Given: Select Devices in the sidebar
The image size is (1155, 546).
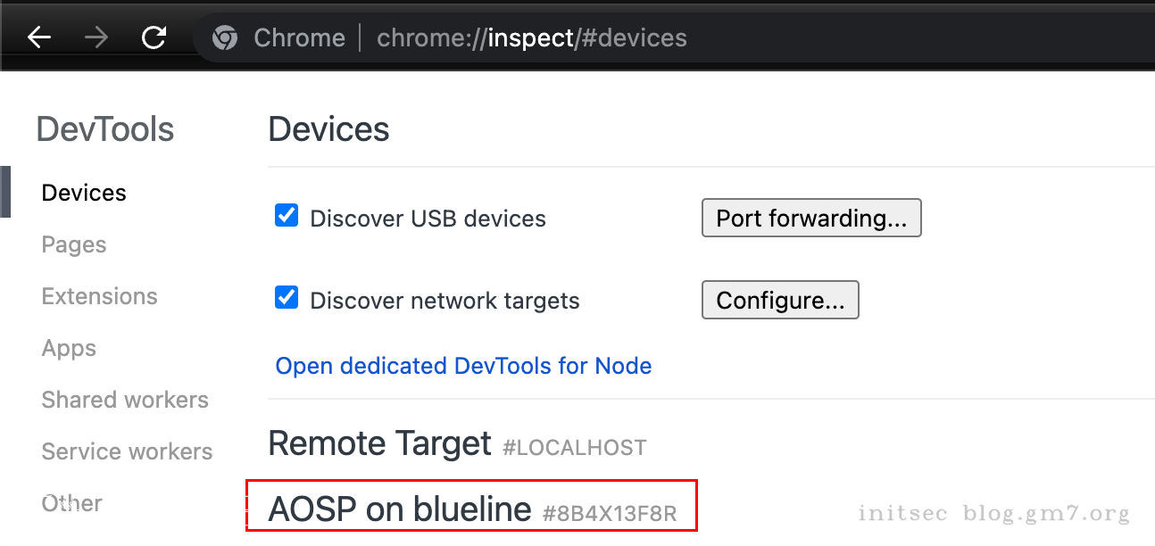Looking at the screenshot, I should [84, 193].
